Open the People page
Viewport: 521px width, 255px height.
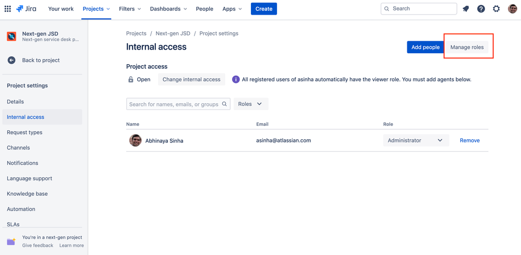pos(204,9)
